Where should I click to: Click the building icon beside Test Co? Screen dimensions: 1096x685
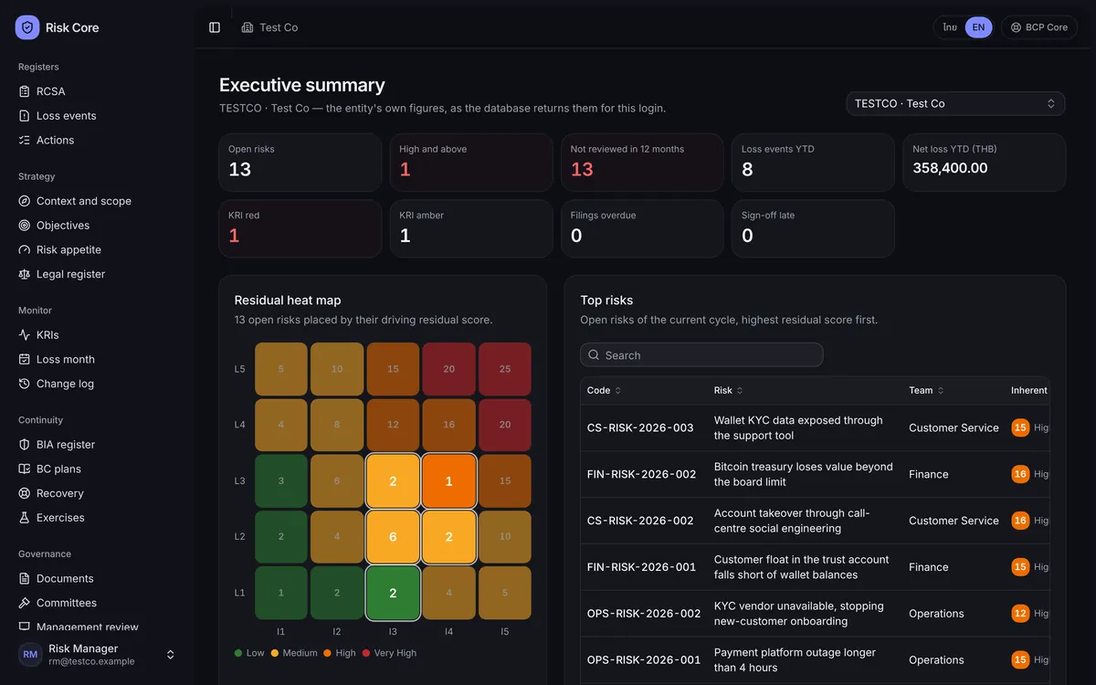point(248,27)
